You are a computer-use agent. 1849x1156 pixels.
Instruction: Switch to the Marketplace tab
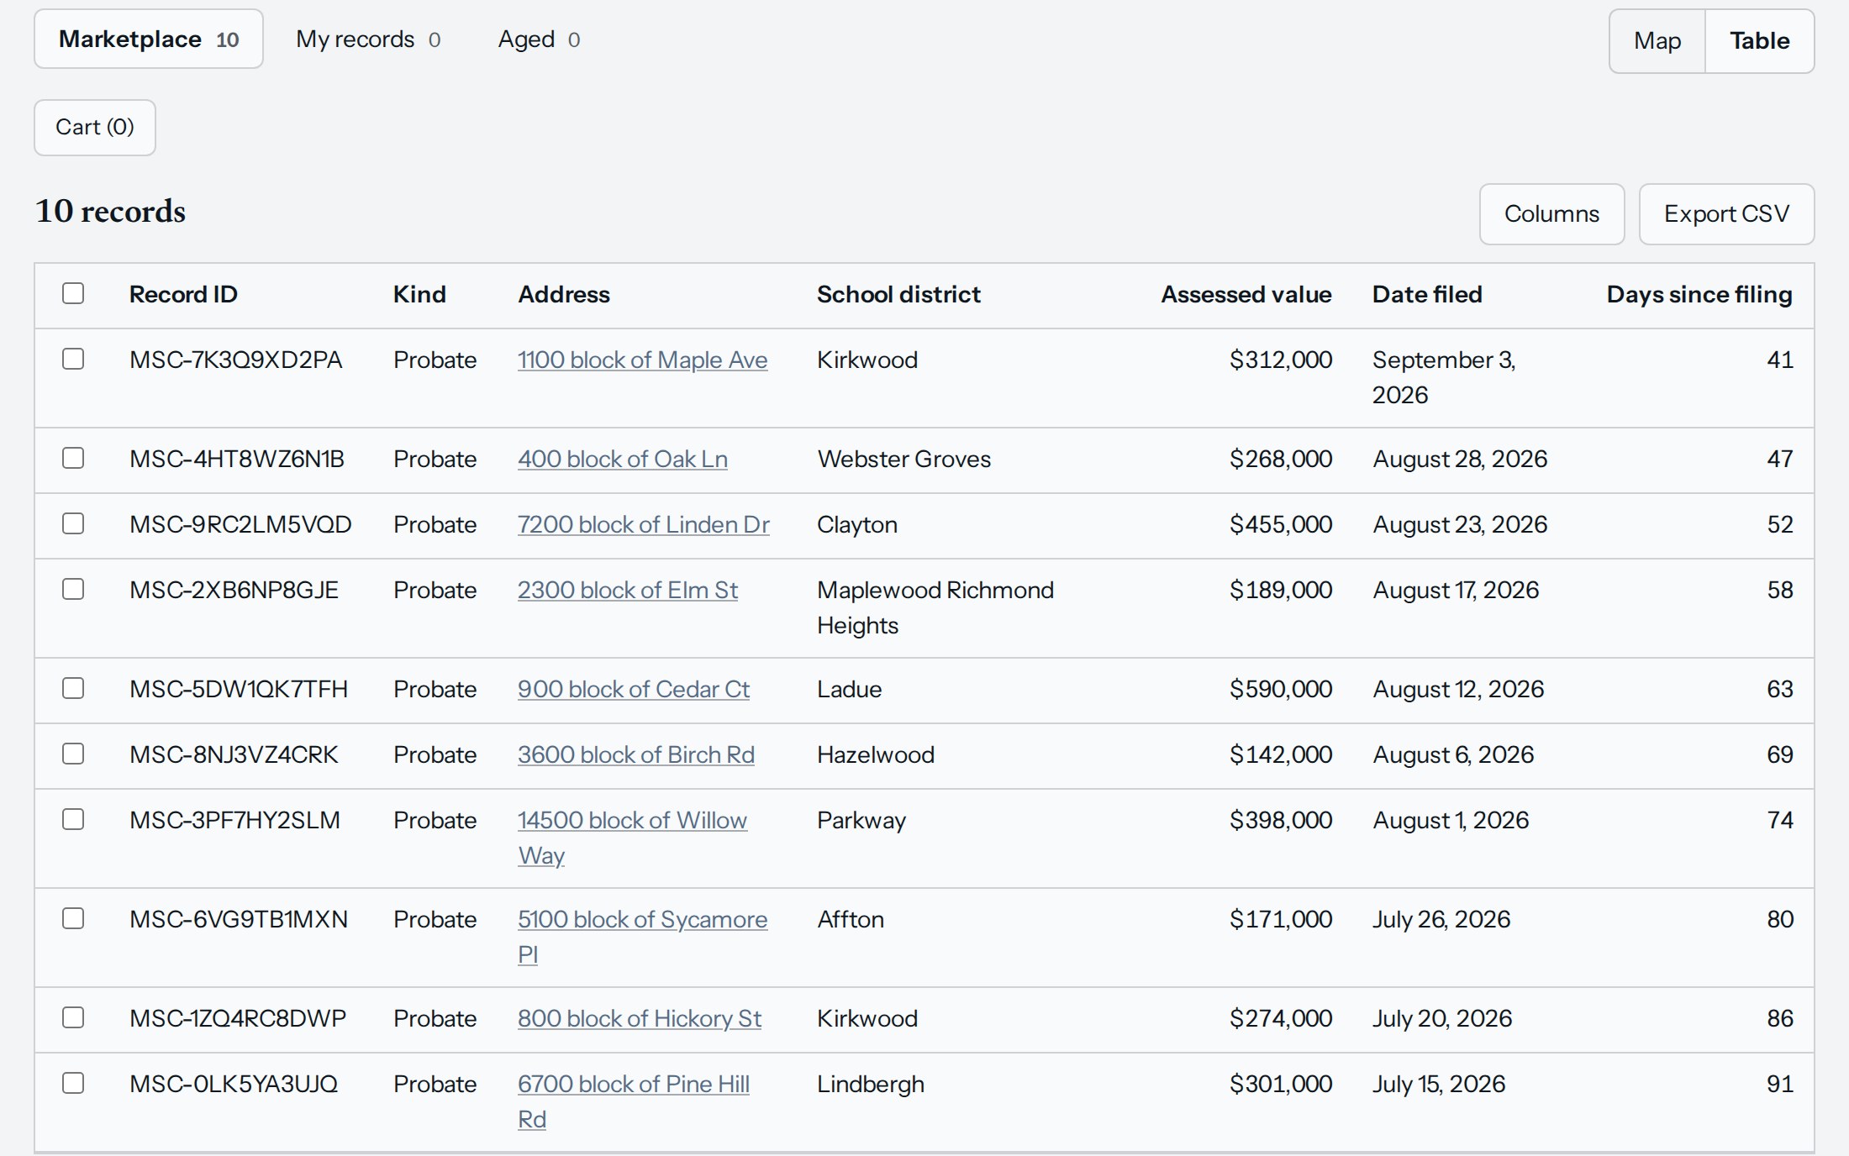[x=149, y=39]
